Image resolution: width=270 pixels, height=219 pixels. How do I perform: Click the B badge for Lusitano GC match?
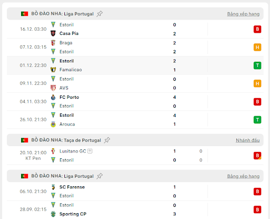pos(257,156)
